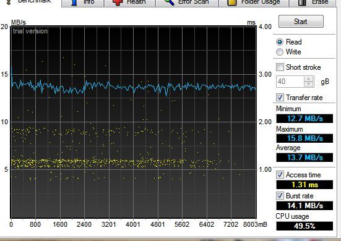
Task: Increase short stroke size with up arrow
Action: [x=309, y=79]
